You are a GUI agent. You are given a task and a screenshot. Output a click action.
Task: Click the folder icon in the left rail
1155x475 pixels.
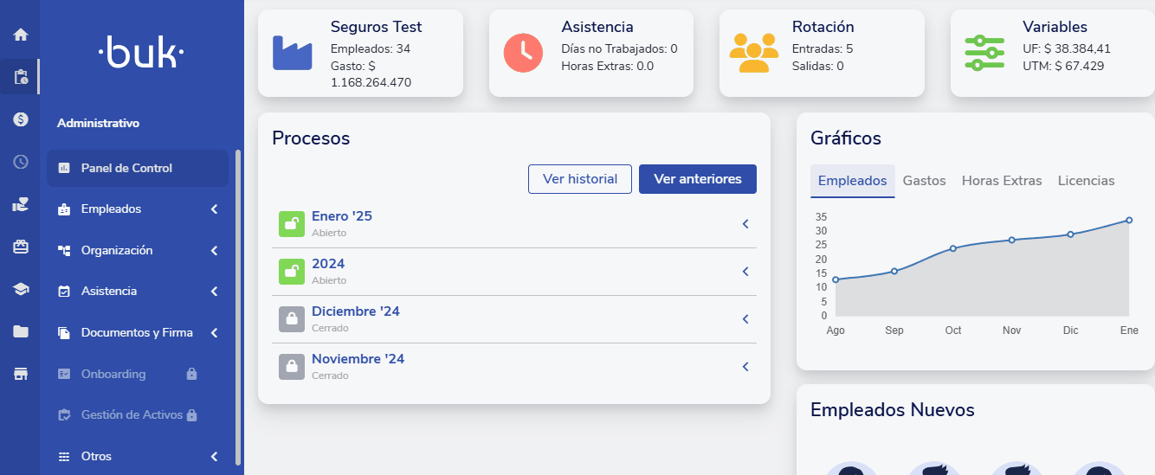click(x=21, y=331)
